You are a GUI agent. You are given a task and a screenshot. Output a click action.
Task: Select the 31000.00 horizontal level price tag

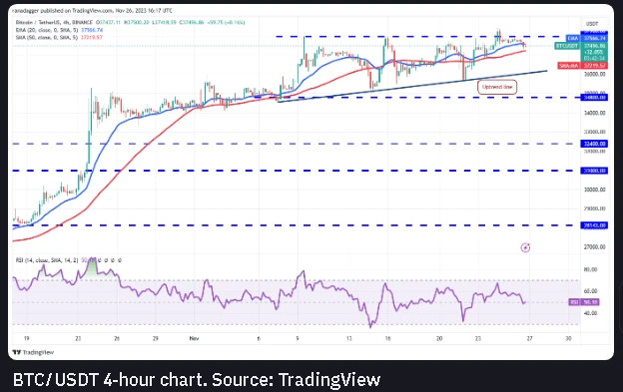(594, 171)
